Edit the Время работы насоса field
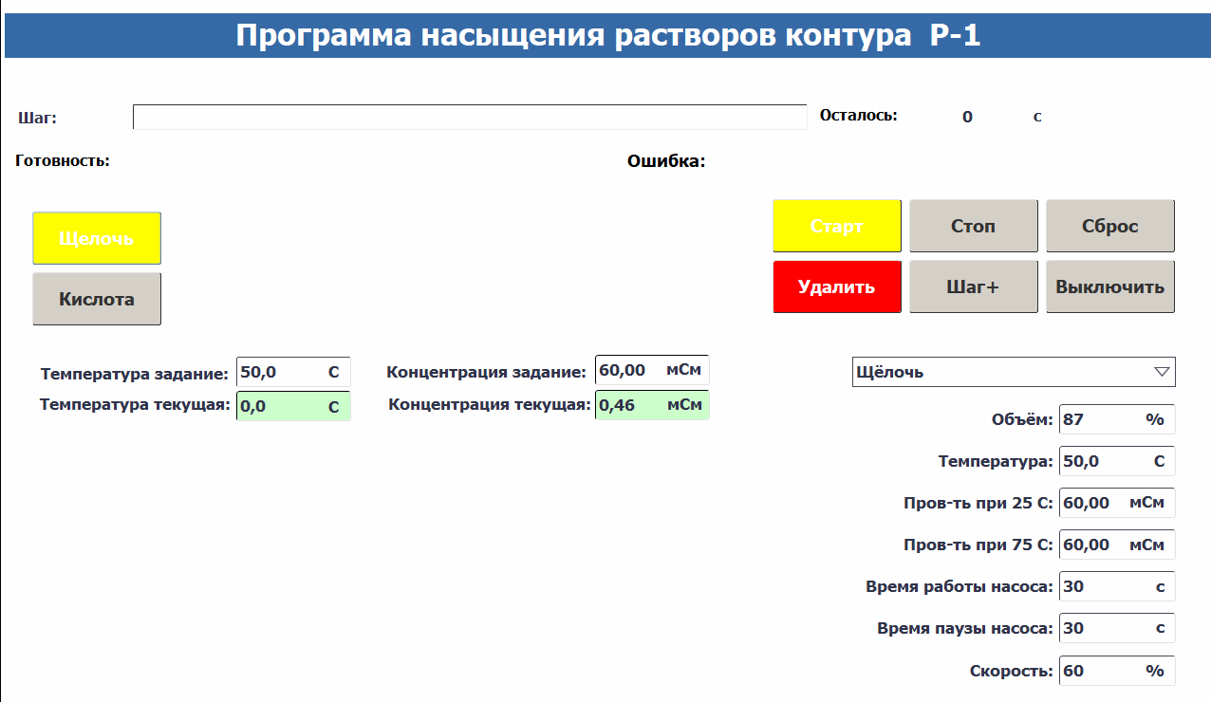This screenshot has width=1211, height=702. pos(1116,586)
